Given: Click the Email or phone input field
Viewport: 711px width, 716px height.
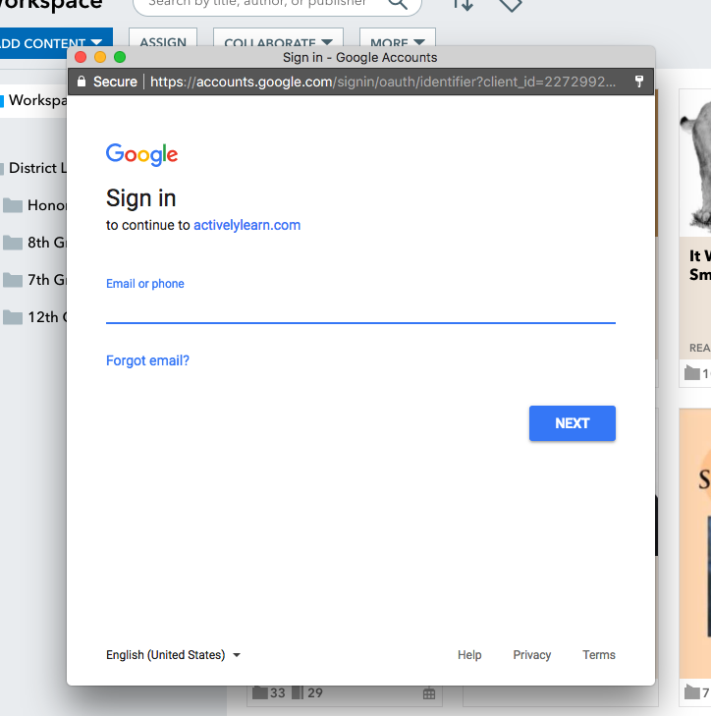Looking at the screenshot, I should [x=360, y=307].
